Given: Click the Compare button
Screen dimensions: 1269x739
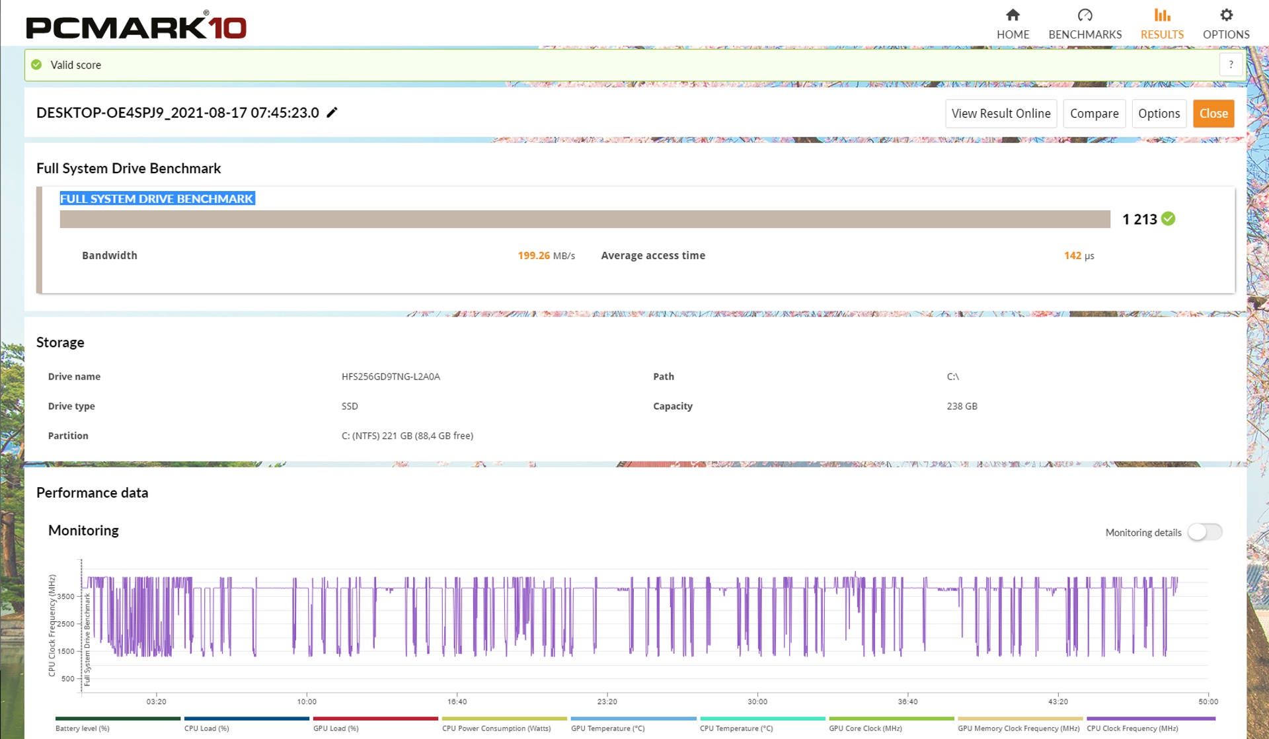Looking at the screenshot, I should 1094,114.
